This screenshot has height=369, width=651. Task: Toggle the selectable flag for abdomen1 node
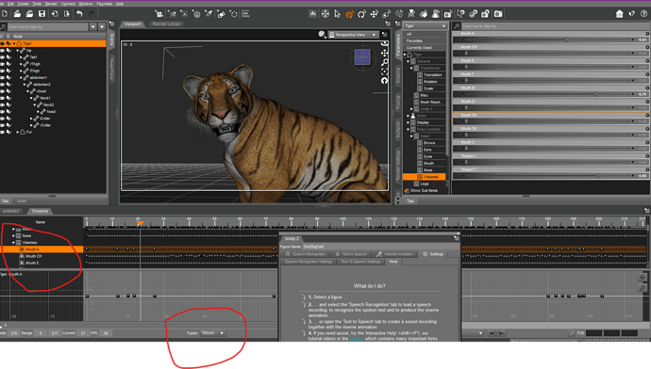click(8, 77)
